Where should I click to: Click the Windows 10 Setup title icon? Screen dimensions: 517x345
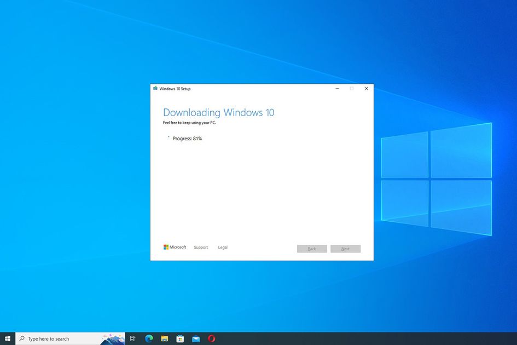click(x=155, y=88)
